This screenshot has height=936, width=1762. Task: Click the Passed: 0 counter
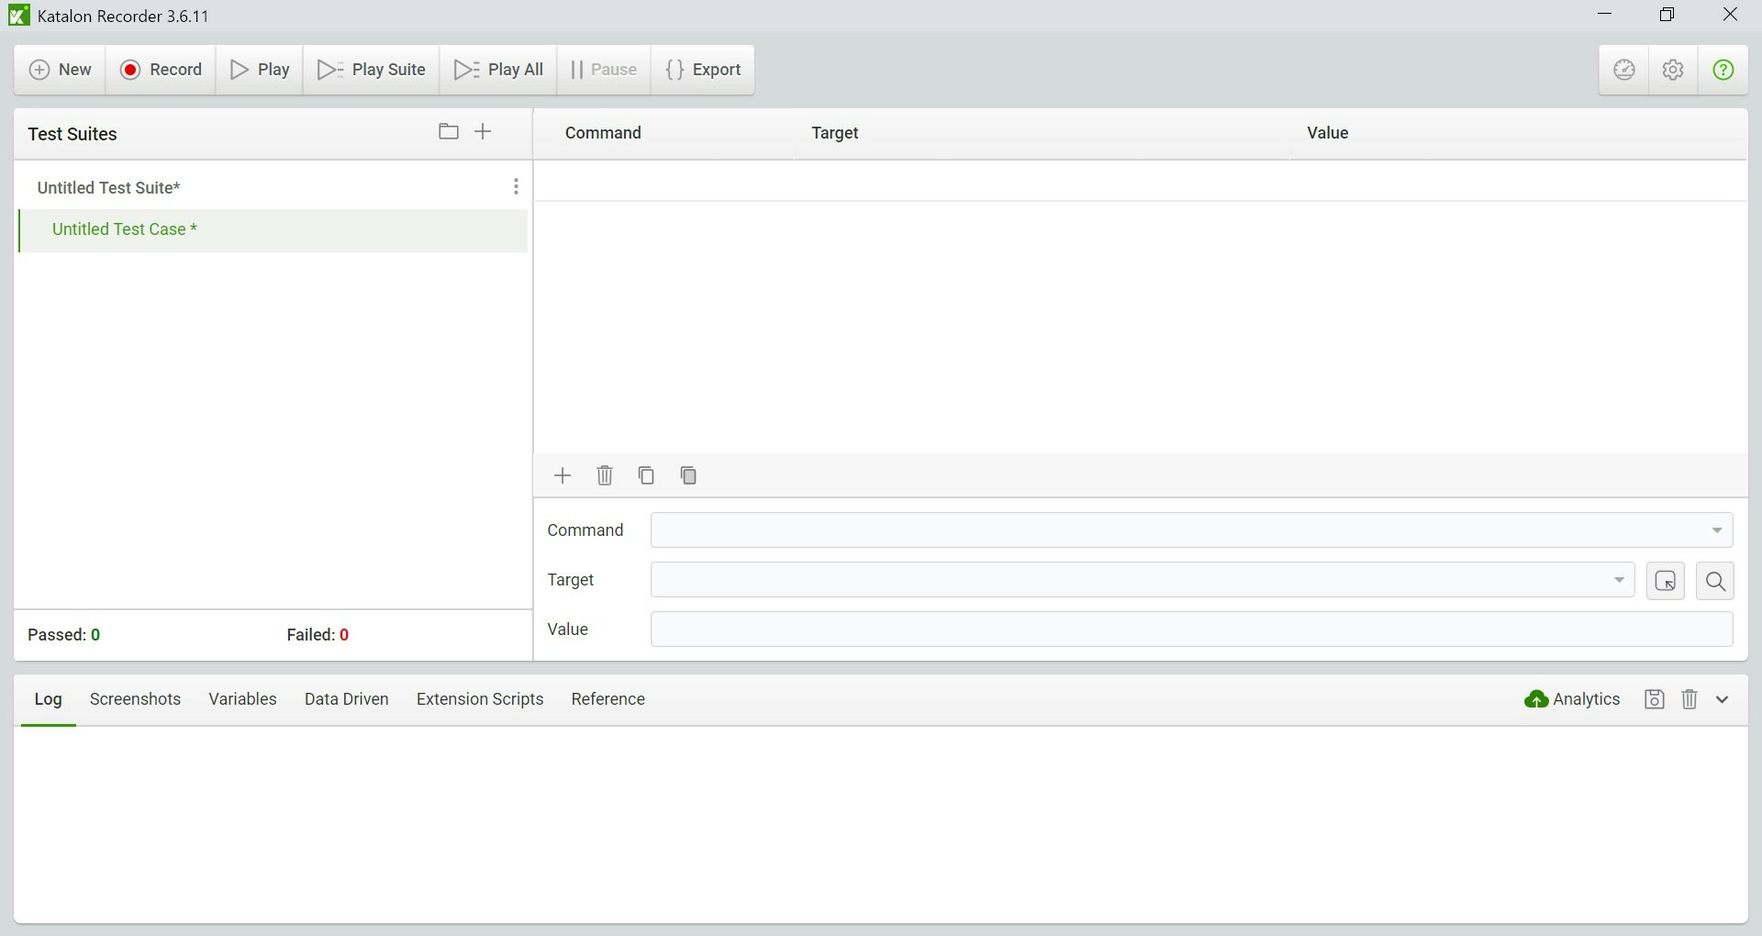64,635
